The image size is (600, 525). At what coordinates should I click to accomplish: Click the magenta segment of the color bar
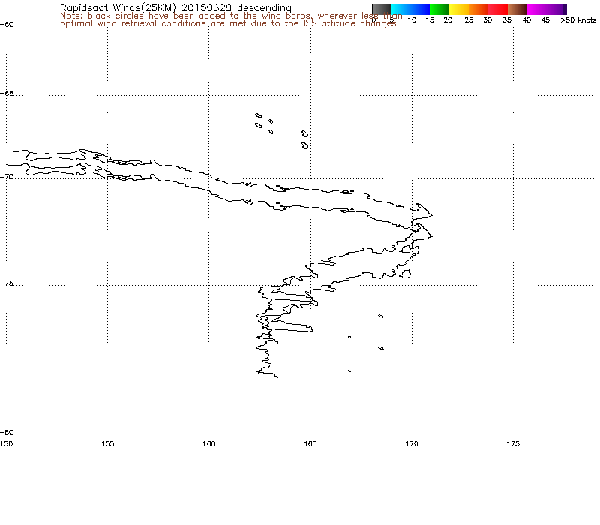click(547, 9)
